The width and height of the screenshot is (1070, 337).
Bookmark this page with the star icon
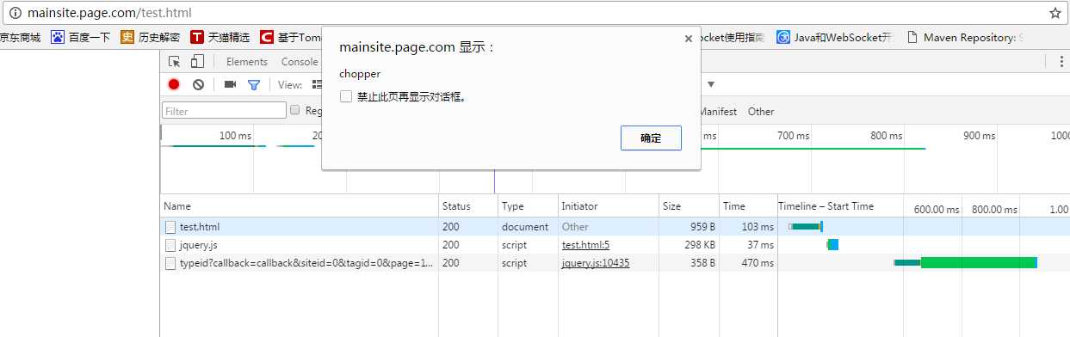(1055, 13)
